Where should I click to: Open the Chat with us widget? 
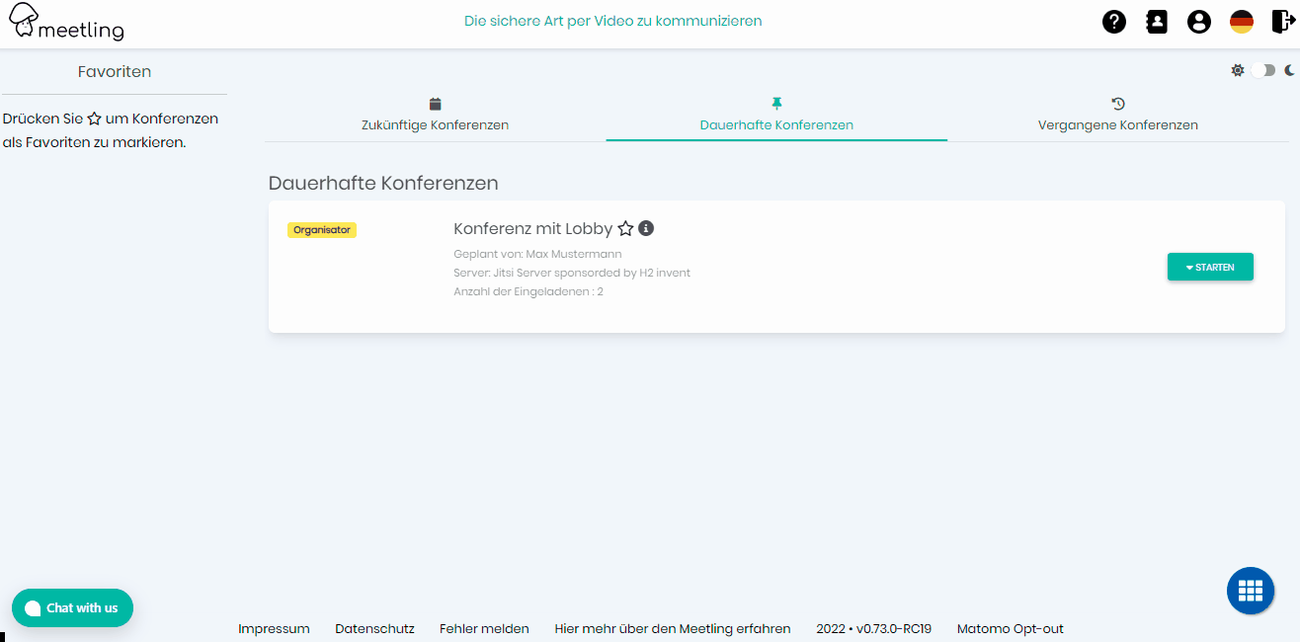(72, 607)
